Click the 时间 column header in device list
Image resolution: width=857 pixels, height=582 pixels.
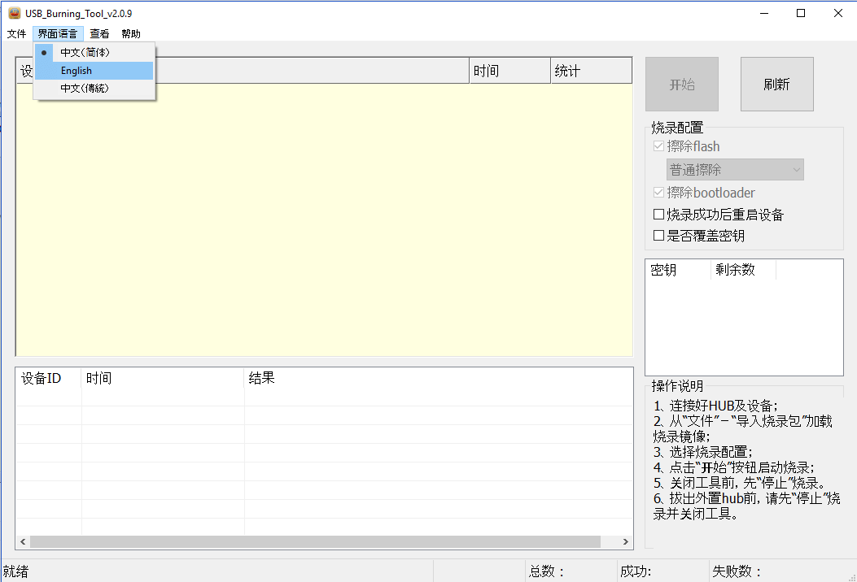click(x=510, y=71)
